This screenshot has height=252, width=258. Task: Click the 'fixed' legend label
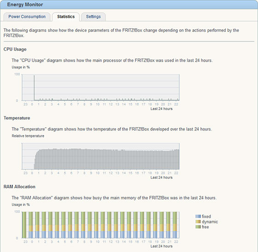[x=206, y=217]
